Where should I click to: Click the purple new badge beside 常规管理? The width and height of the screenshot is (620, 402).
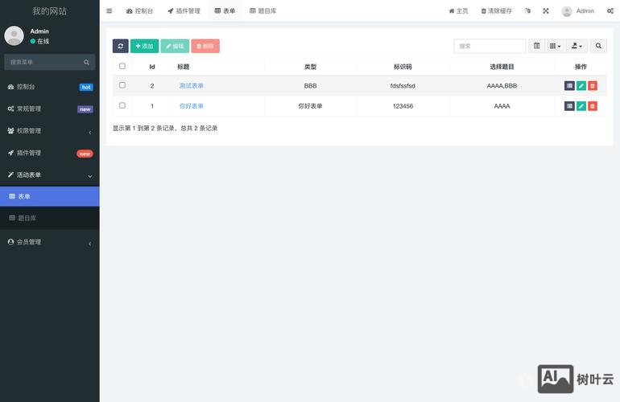click(85, 109)
